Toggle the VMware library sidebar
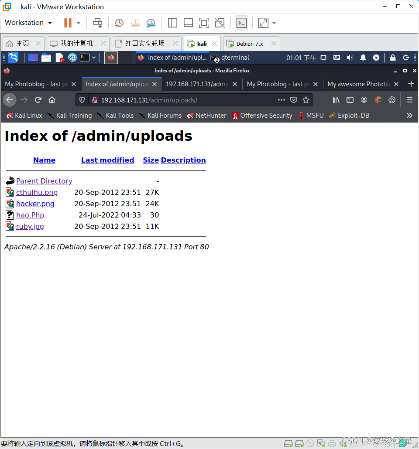The width and height of the screenshot is (419, 449). 172,23
